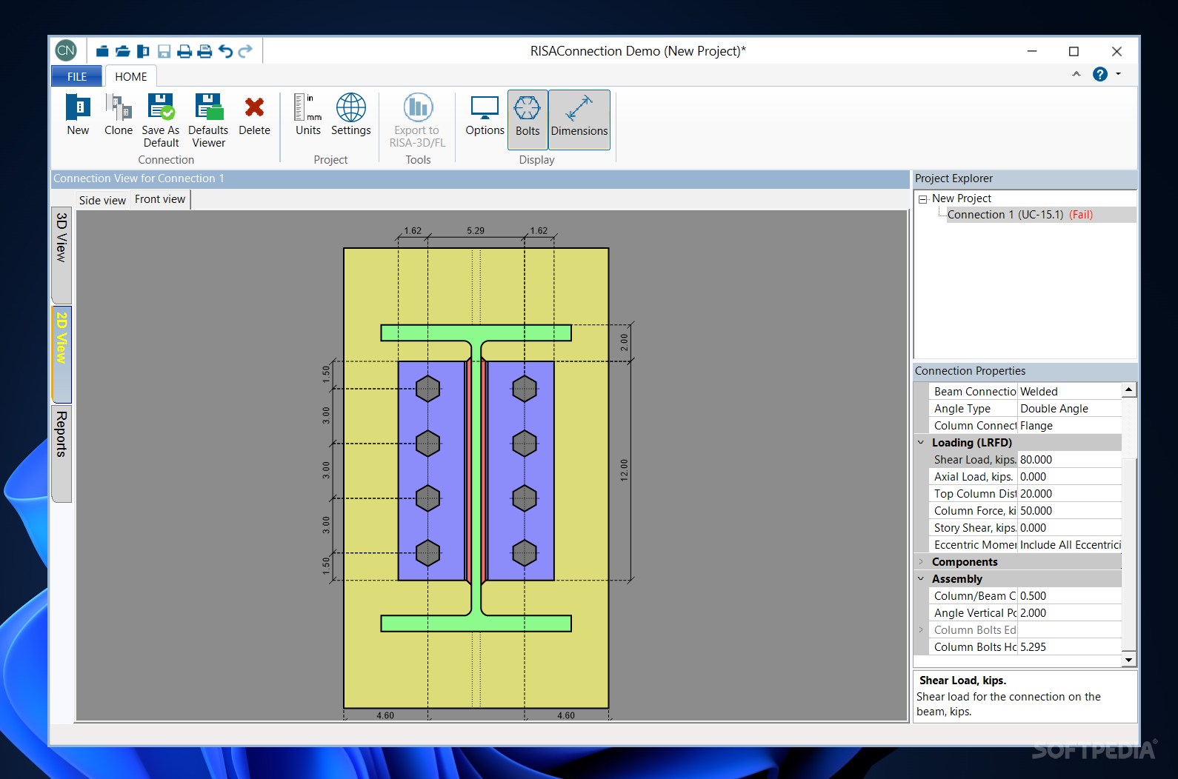Click the left blue angle leg
1178x779 pixels.
[432, 470]
